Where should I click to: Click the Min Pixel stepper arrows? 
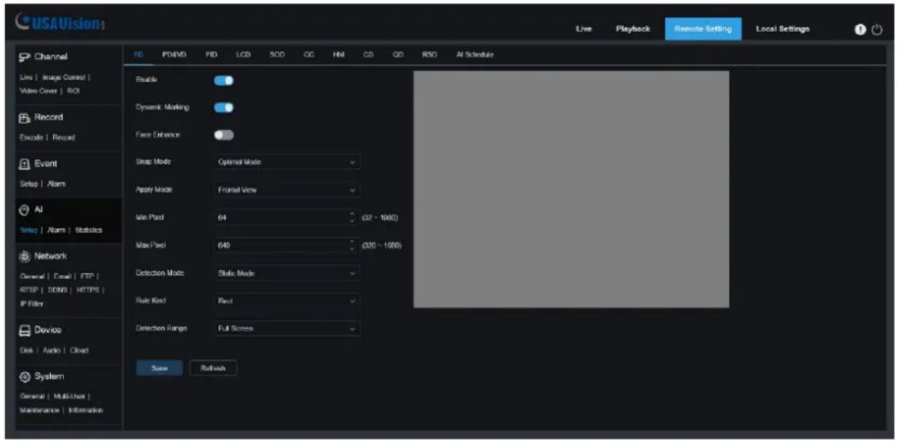point(353,218)
